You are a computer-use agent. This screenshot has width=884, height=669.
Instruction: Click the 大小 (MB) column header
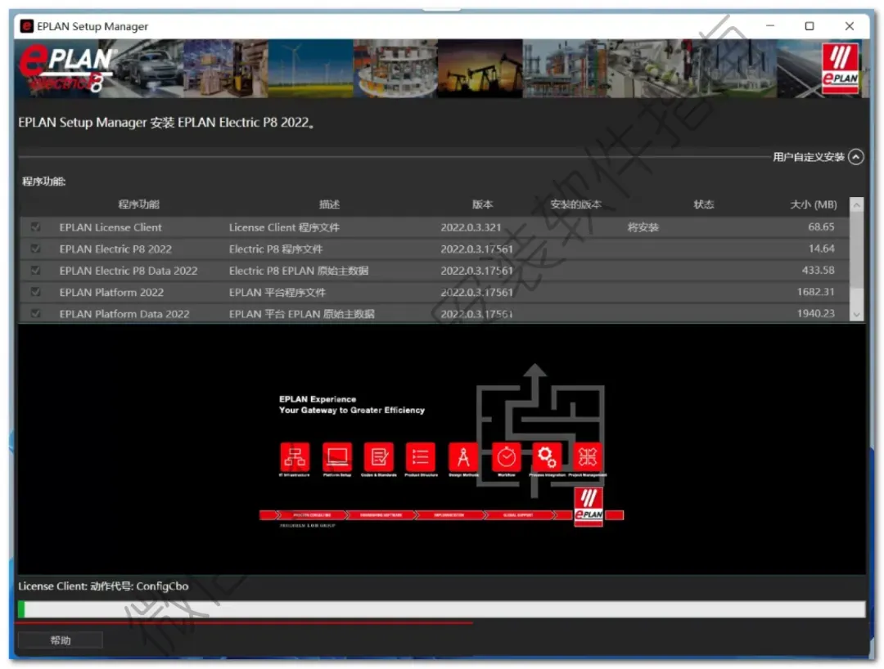pyautogui.click(x=814, y=204)
